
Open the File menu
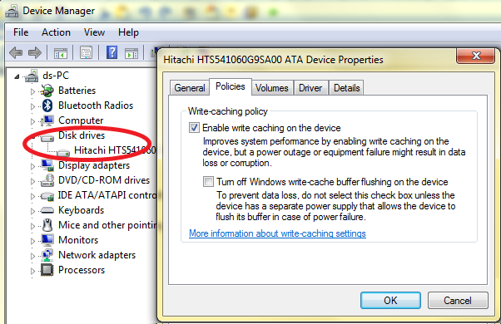click(x=21, y=32)
